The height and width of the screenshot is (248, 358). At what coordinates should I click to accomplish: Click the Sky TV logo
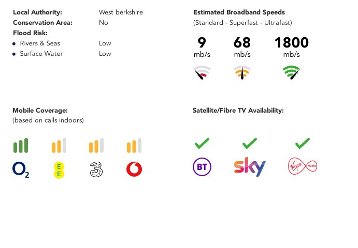tap(250, 167)
